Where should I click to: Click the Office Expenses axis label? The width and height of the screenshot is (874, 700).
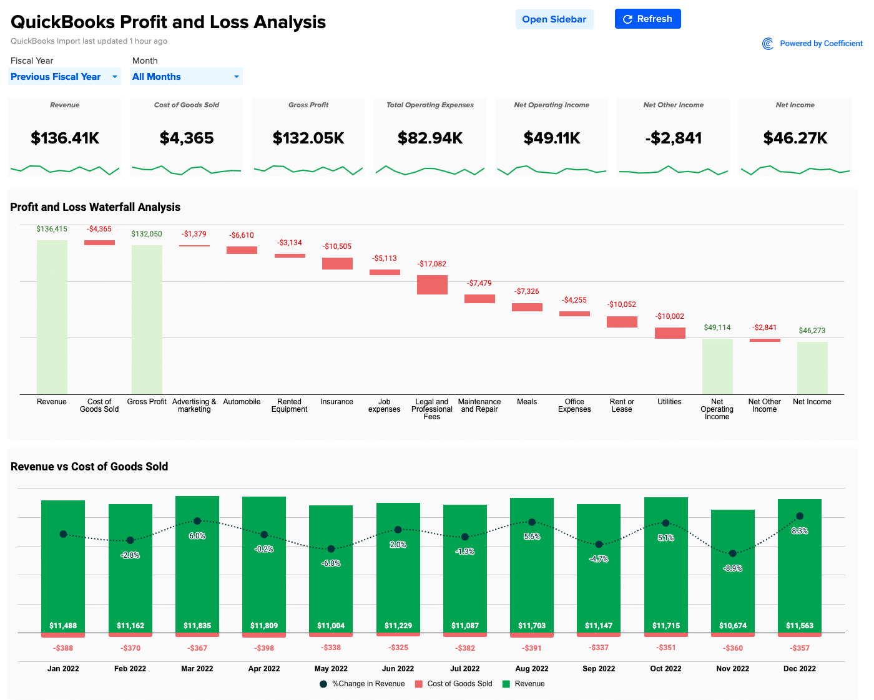(x=574, y=406)
